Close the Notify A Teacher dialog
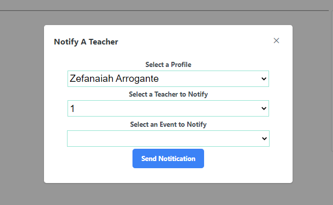Viewport: 333px width, 205px height. (276, 41)
